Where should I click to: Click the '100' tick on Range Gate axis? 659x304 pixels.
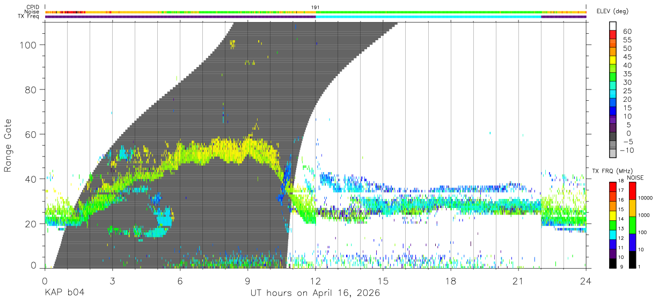click(x=29, y=45)
